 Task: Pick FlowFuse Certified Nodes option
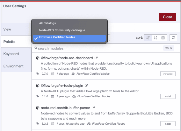[69, 38]
